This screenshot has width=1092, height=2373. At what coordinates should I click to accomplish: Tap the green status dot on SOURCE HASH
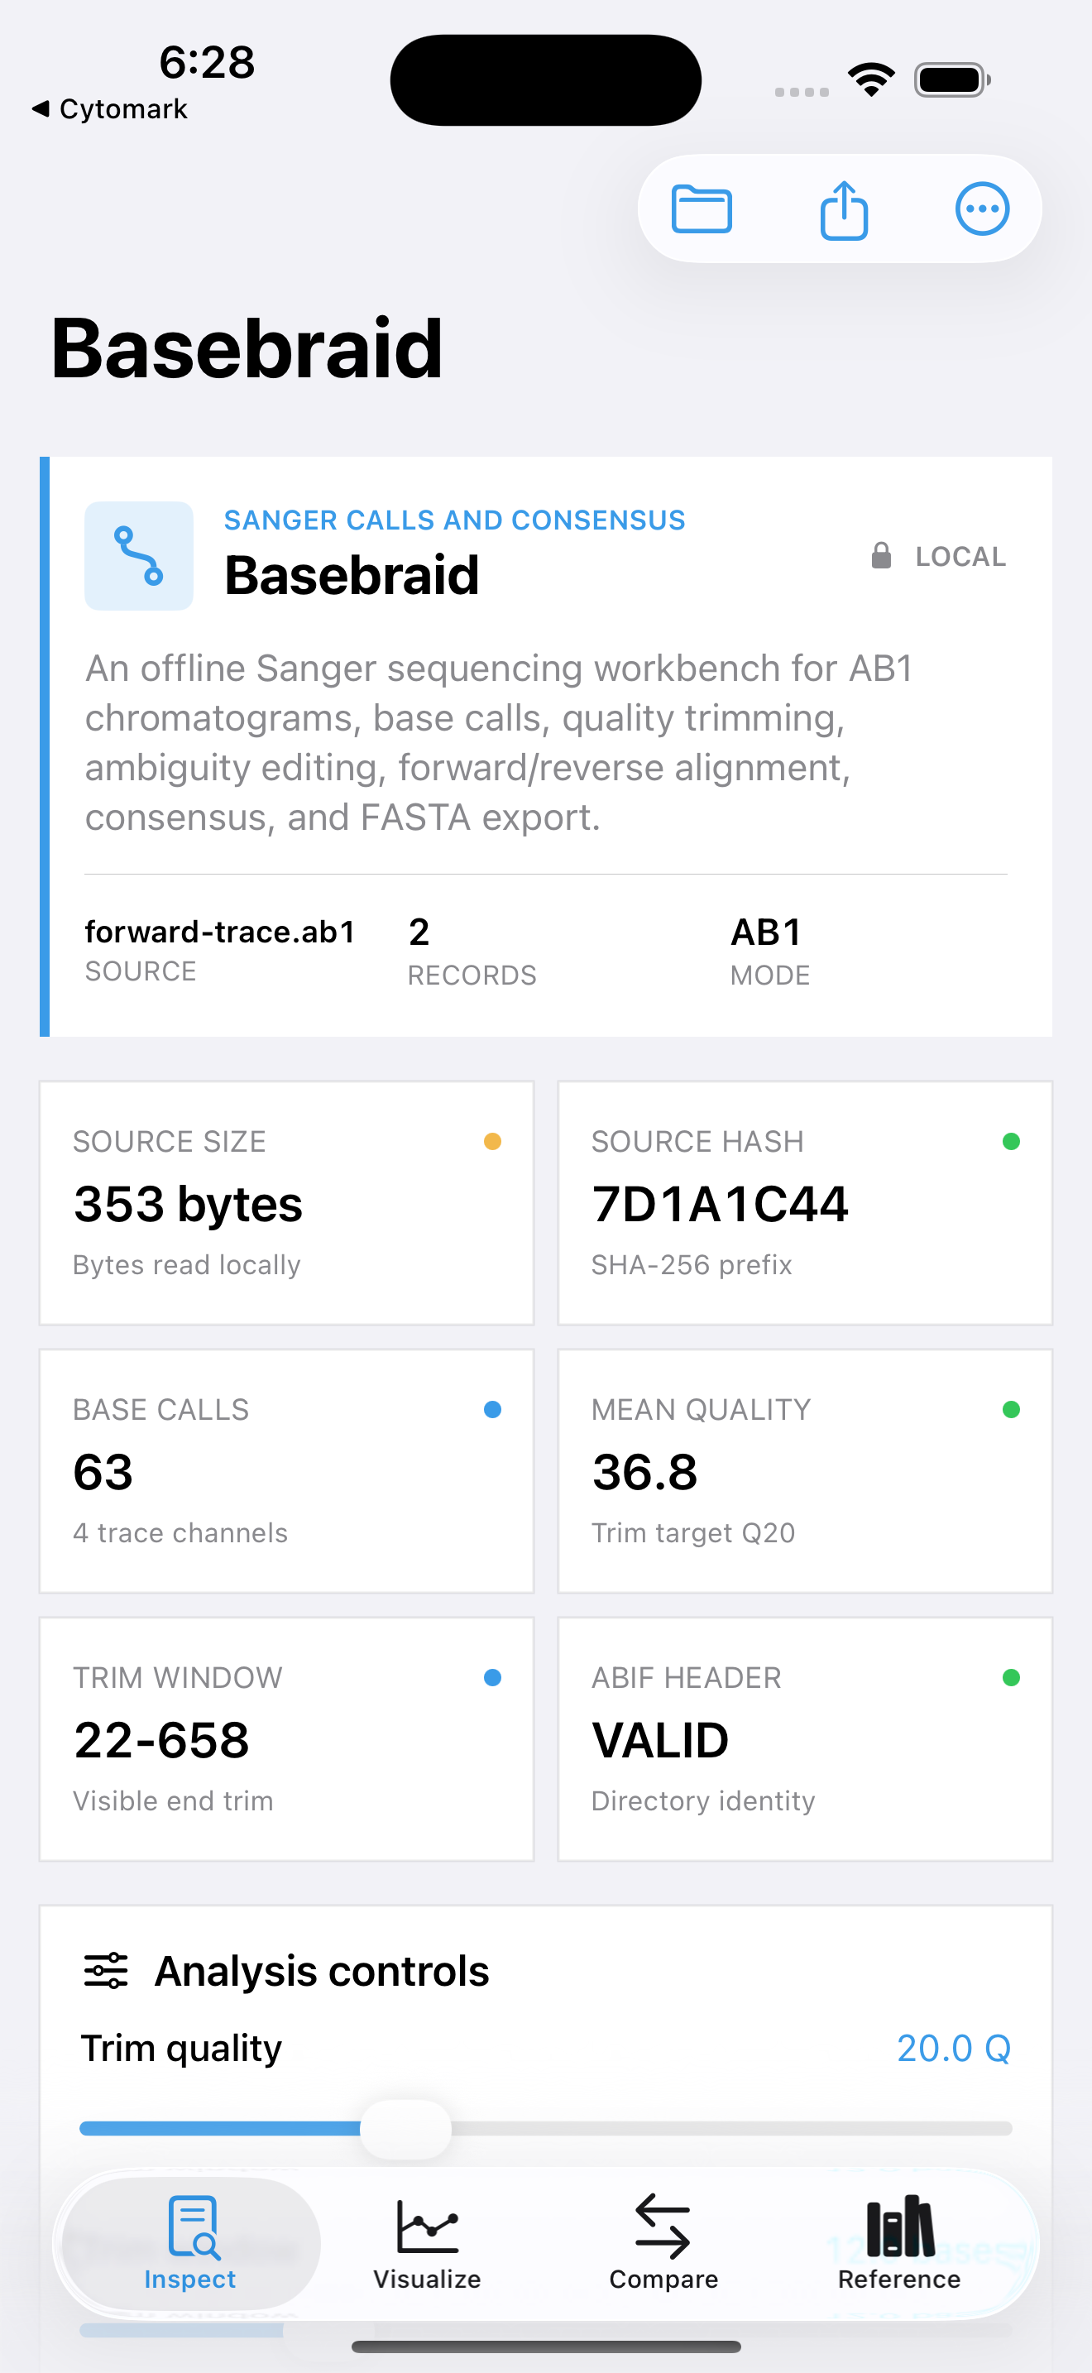[x=1011, y=1141]
